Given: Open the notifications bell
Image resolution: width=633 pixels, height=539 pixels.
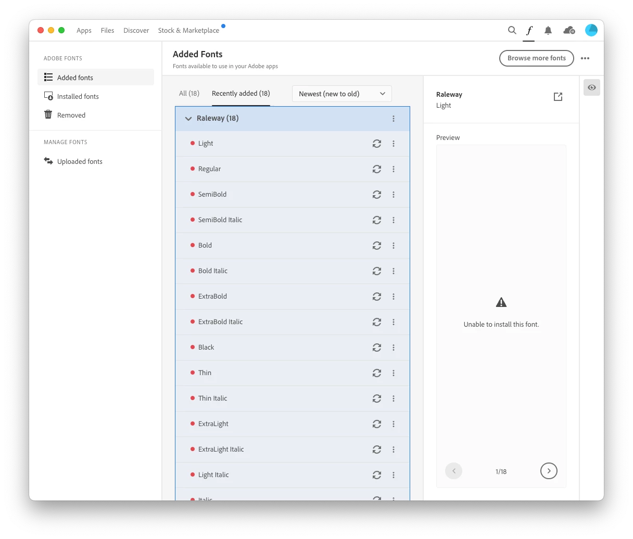Looking at the screenshot, I should coord(548,30).
